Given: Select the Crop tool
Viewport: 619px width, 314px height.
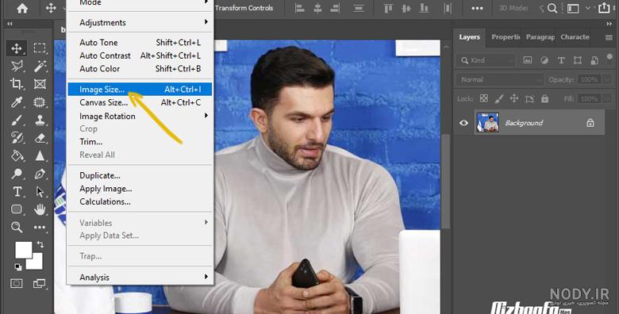Looking at the screenshot, I should point(17,83).
